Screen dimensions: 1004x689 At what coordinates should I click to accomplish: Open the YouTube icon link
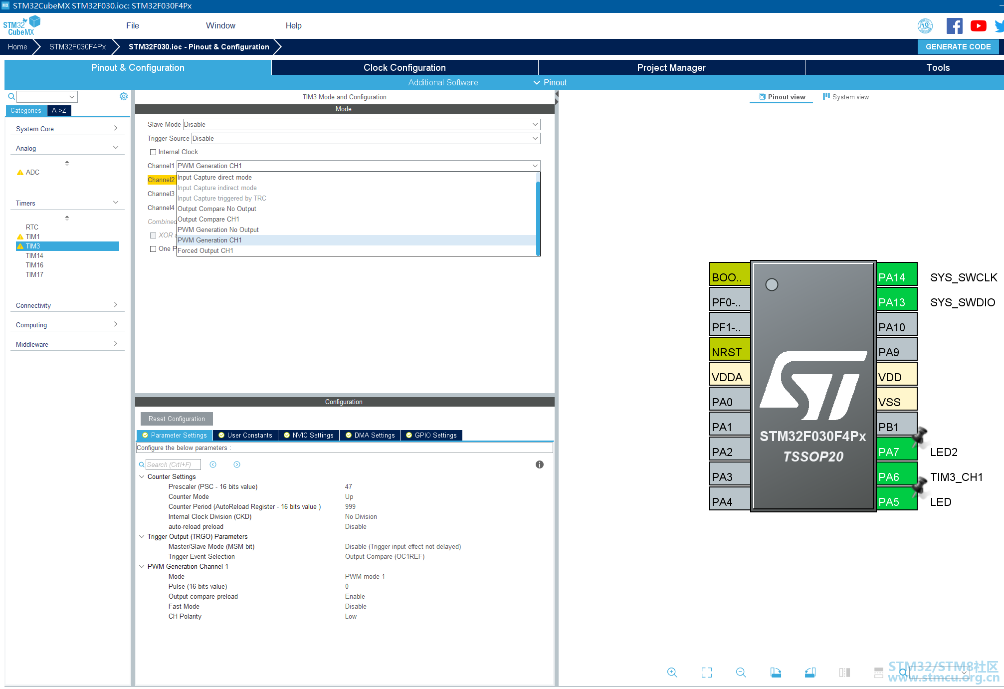pyautogui.click(x=978, y=26)
